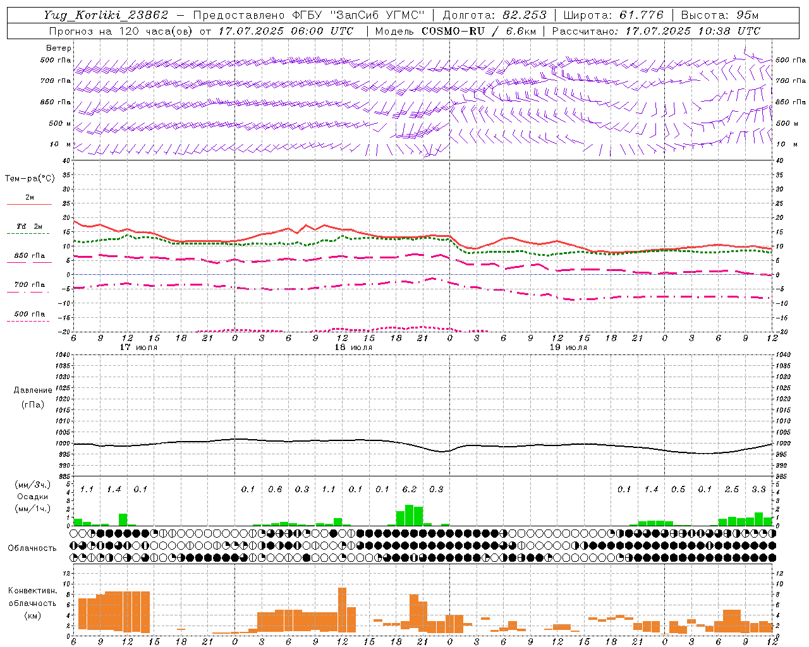Viewport: 809px width, 647px height.
Task: Click the station title Yug_Korliki_23862
Action: [106, 15]
